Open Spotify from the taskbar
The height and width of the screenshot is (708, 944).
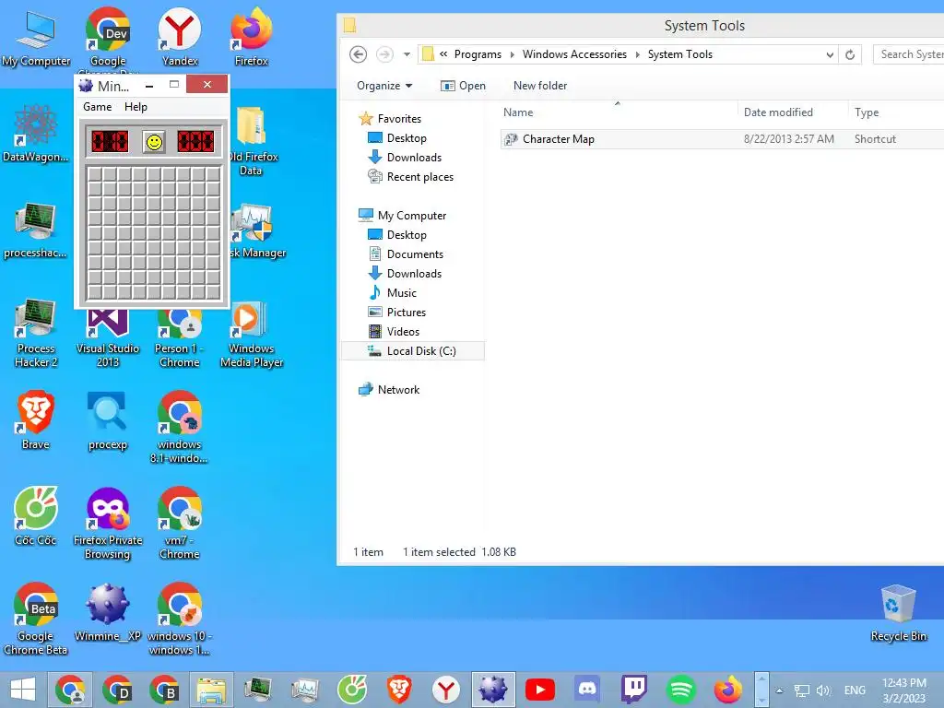click(681, 690)
